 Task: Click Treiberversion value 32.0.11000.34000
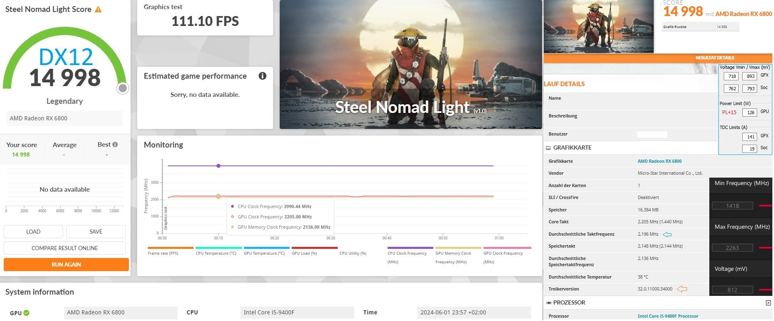tap(655, 289)
